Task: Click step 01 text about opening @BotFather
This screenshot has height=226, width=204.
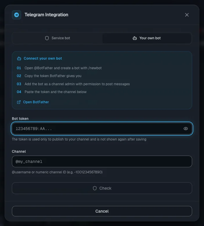Action: coord(63,68)
